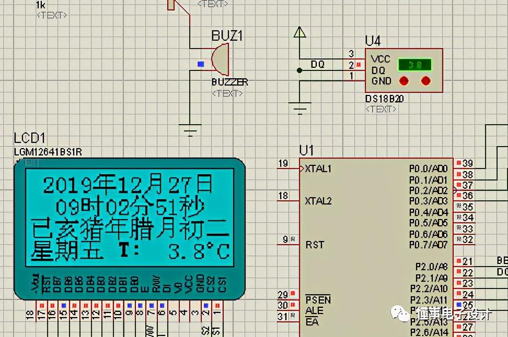
Task: Click the LGM12641BS1R part name
Action: click(x=48, y=152)
